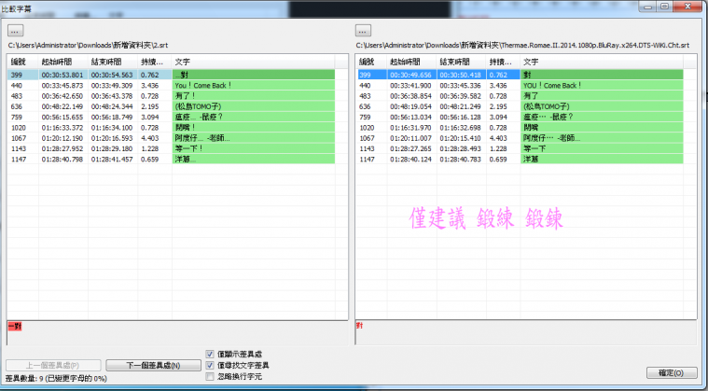Enable 忽略換行字元 checkbox
Image resolution: width=708 pixels, height=391 pixels.
[210, 376]
